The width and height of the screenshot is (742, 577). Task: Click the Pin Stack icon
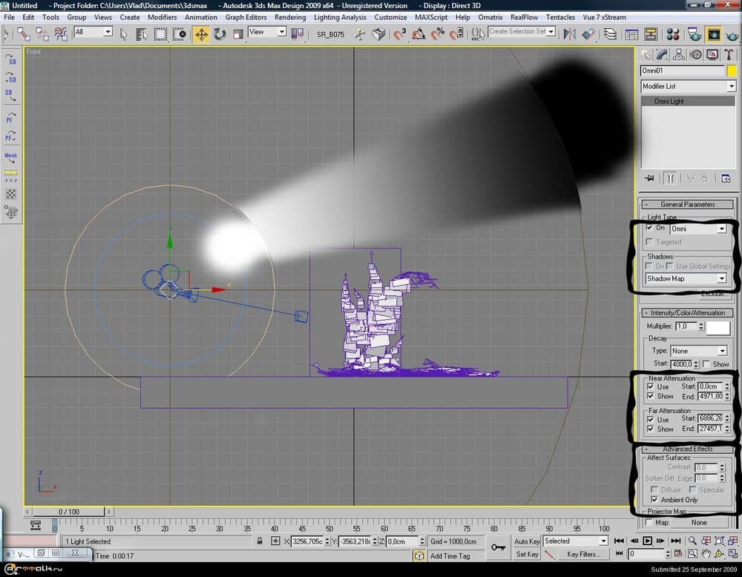coord(649,178)
